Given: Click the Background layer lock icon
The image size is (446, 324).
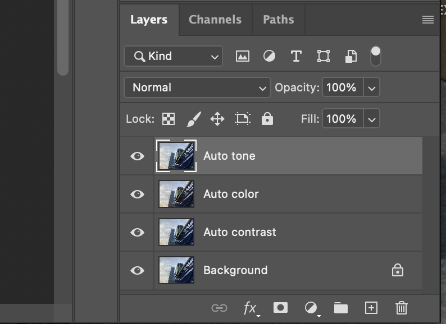Looking at the screenshot, I should (398, 270).
